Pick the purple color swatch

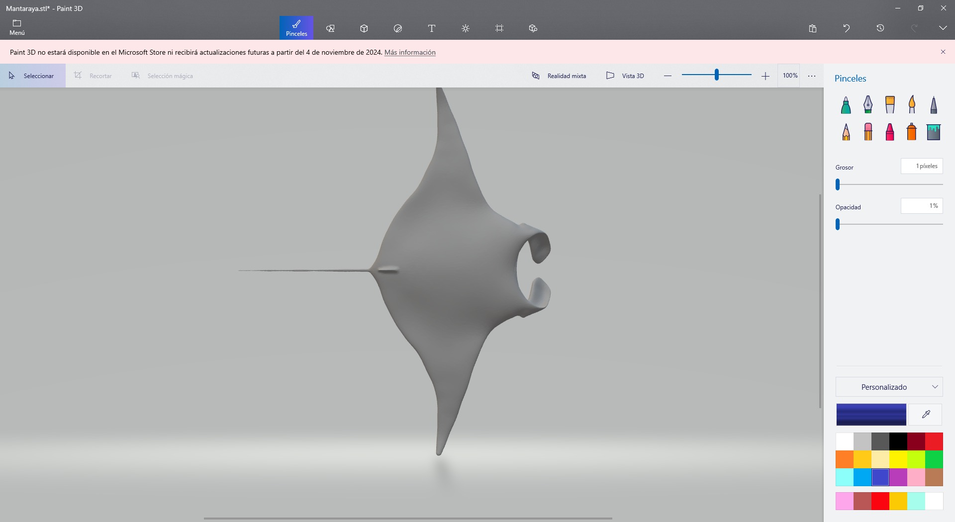point(898,477)
